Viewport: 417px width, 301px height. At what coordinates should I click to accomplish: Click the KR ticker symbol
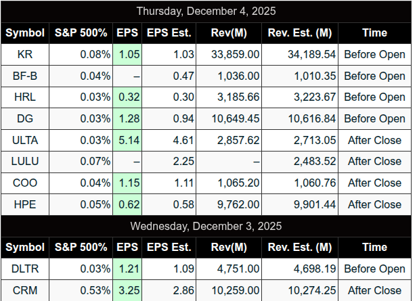point(24,54)
